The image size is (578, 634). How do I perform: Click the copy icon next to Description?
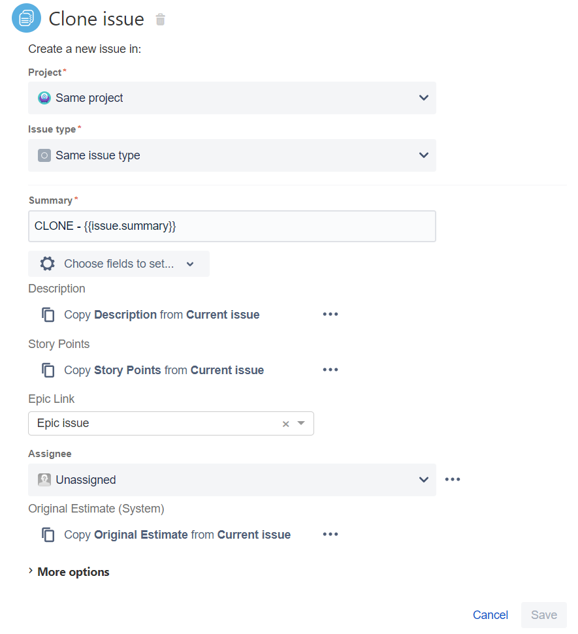point(48,315)
